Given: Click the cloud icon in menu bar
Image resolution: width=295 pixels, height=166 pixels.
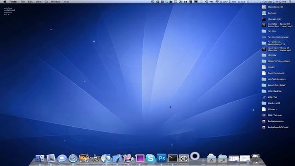Looking at the screenshot, I should [x=171, y=1].
